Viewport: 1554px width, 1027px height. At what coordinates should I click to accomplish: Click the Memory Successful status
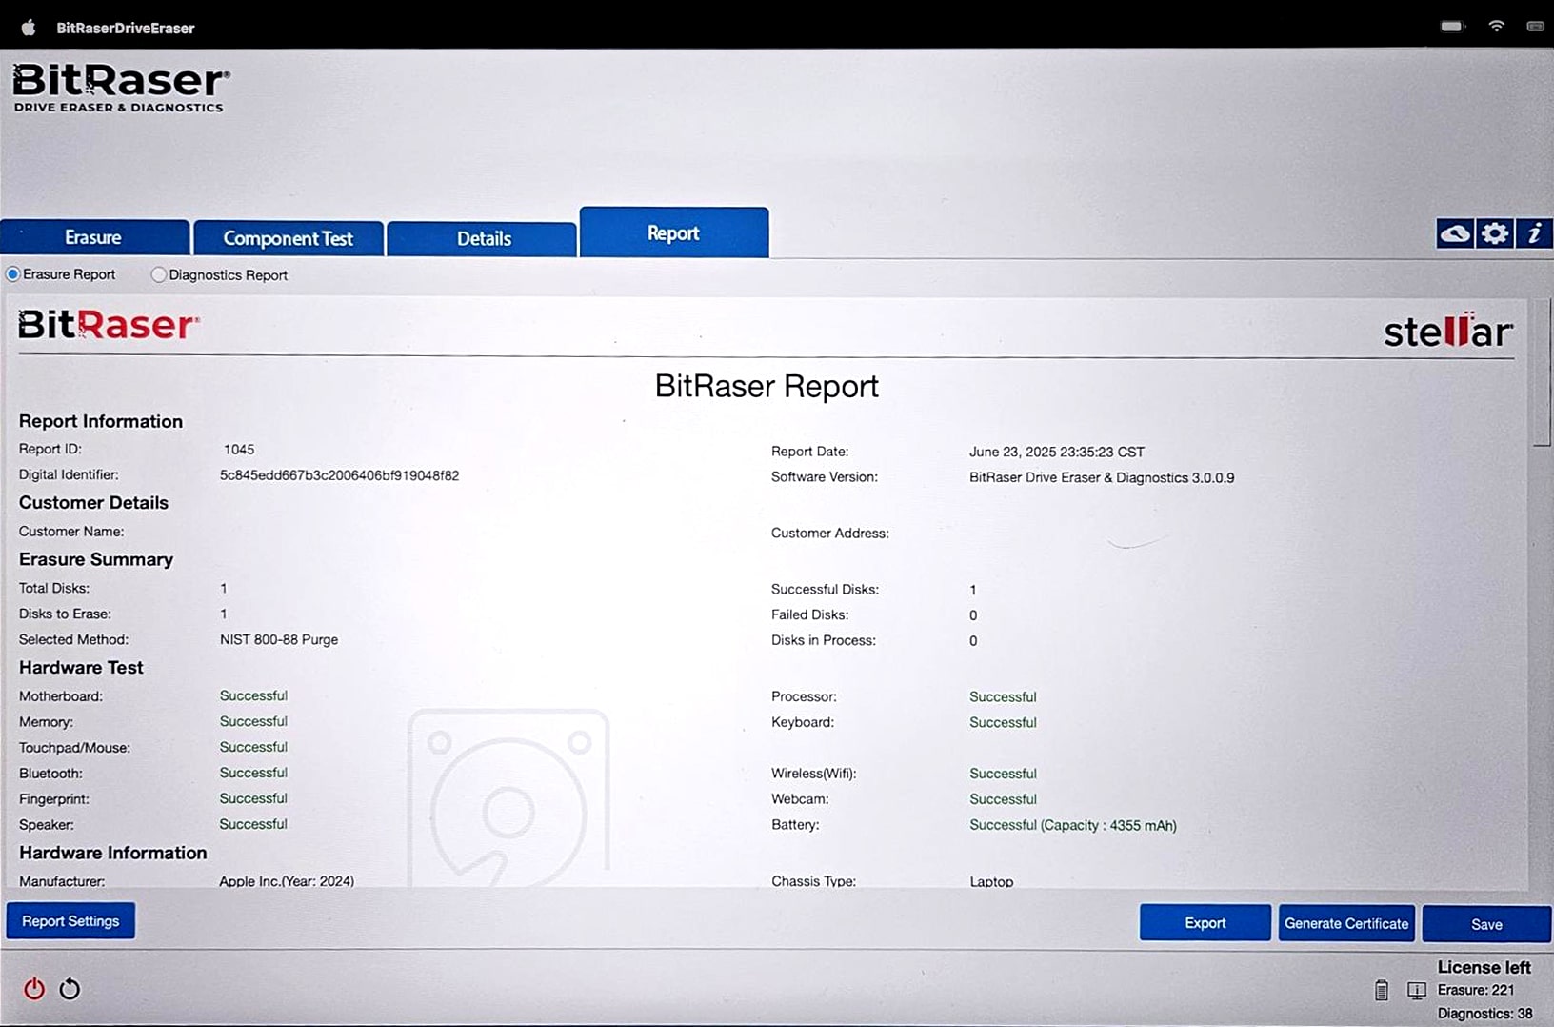253,721
